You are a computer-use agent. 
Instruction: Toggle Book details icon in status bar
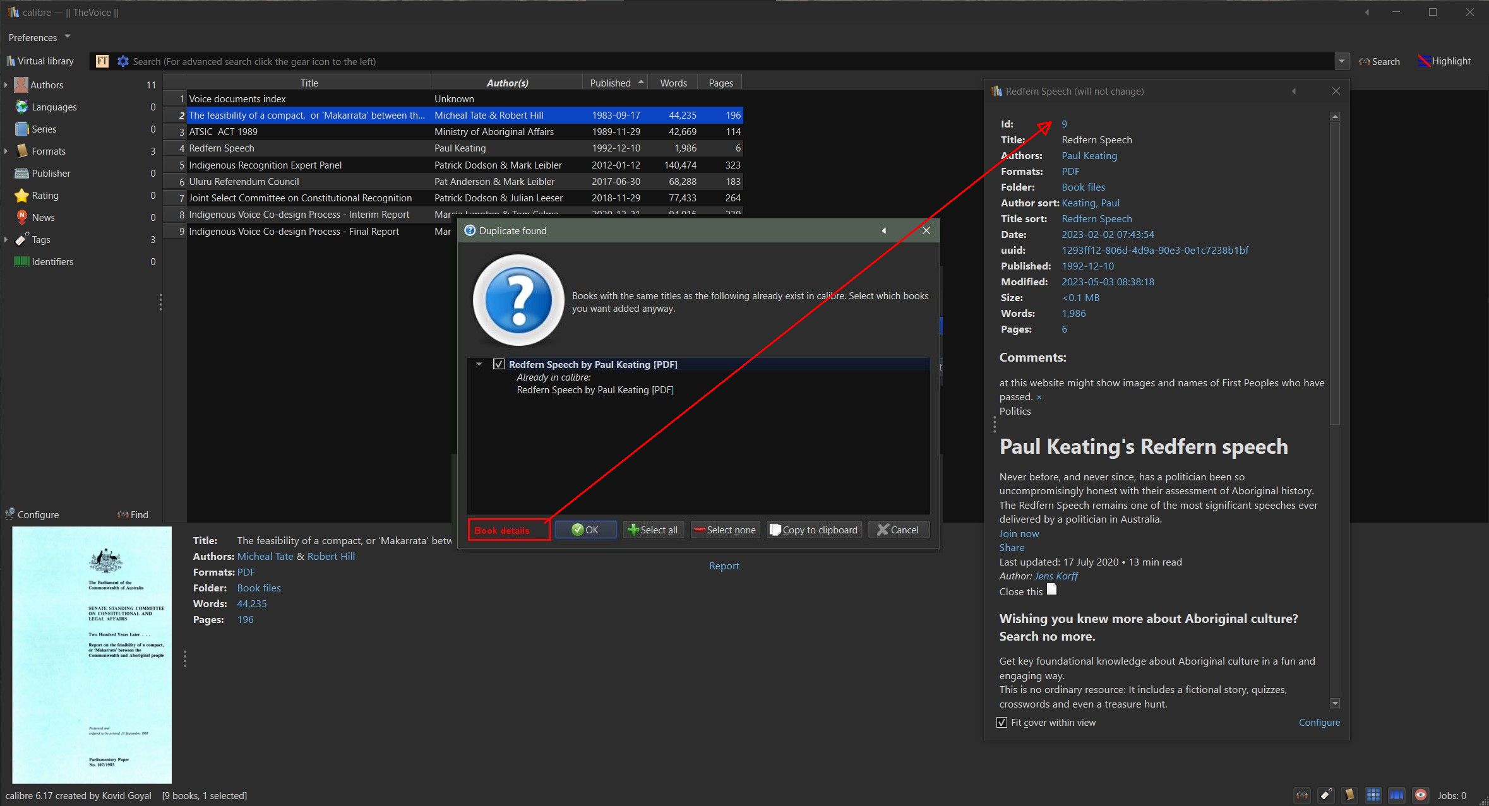click(1349, 795)
